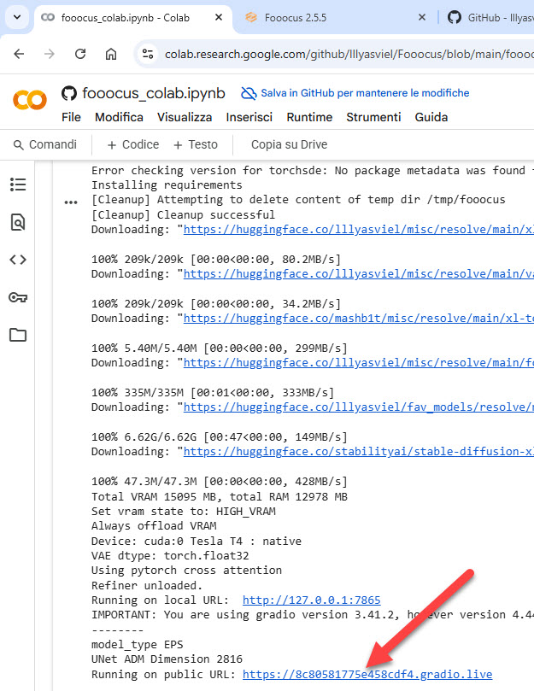Open the huggingface stabilityai stable-diffusion link
Image resolution: width=534 pixels, height=691 pixels.
[359, 451]
